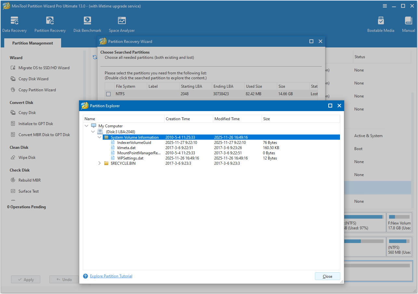Maximize the Partition Explorer window

pos(330,106)
